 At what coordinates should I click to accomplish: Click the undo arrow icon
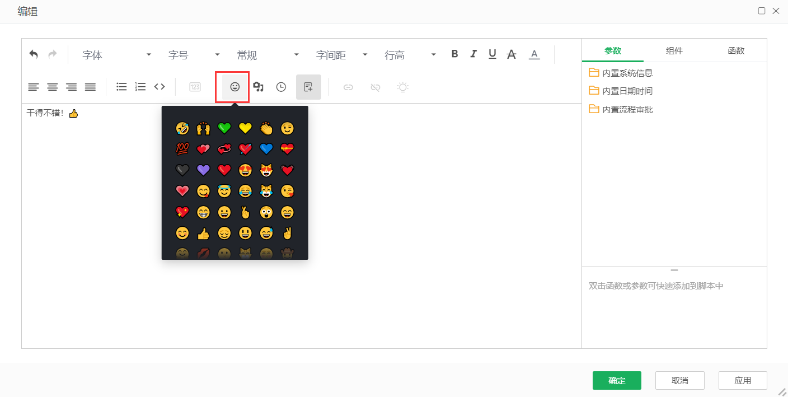coord(34,54)
